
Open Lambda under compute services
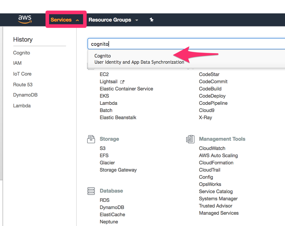(108, 103)
